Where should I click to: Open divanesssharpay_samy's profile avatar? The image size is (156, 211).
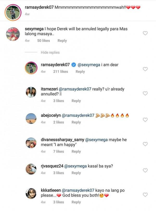point(31,143)
